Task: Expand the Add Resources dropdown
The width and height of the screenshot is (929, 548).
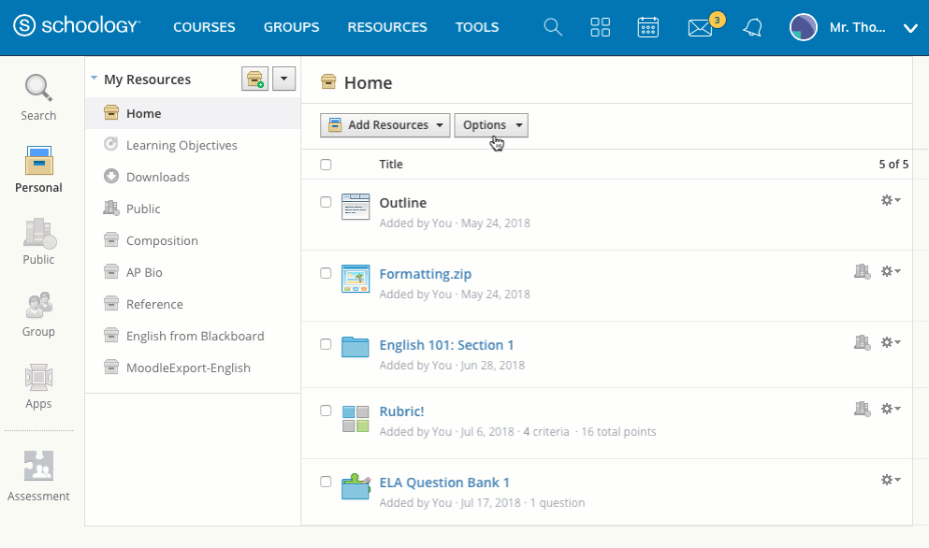Action: click(x=385, y=125)
